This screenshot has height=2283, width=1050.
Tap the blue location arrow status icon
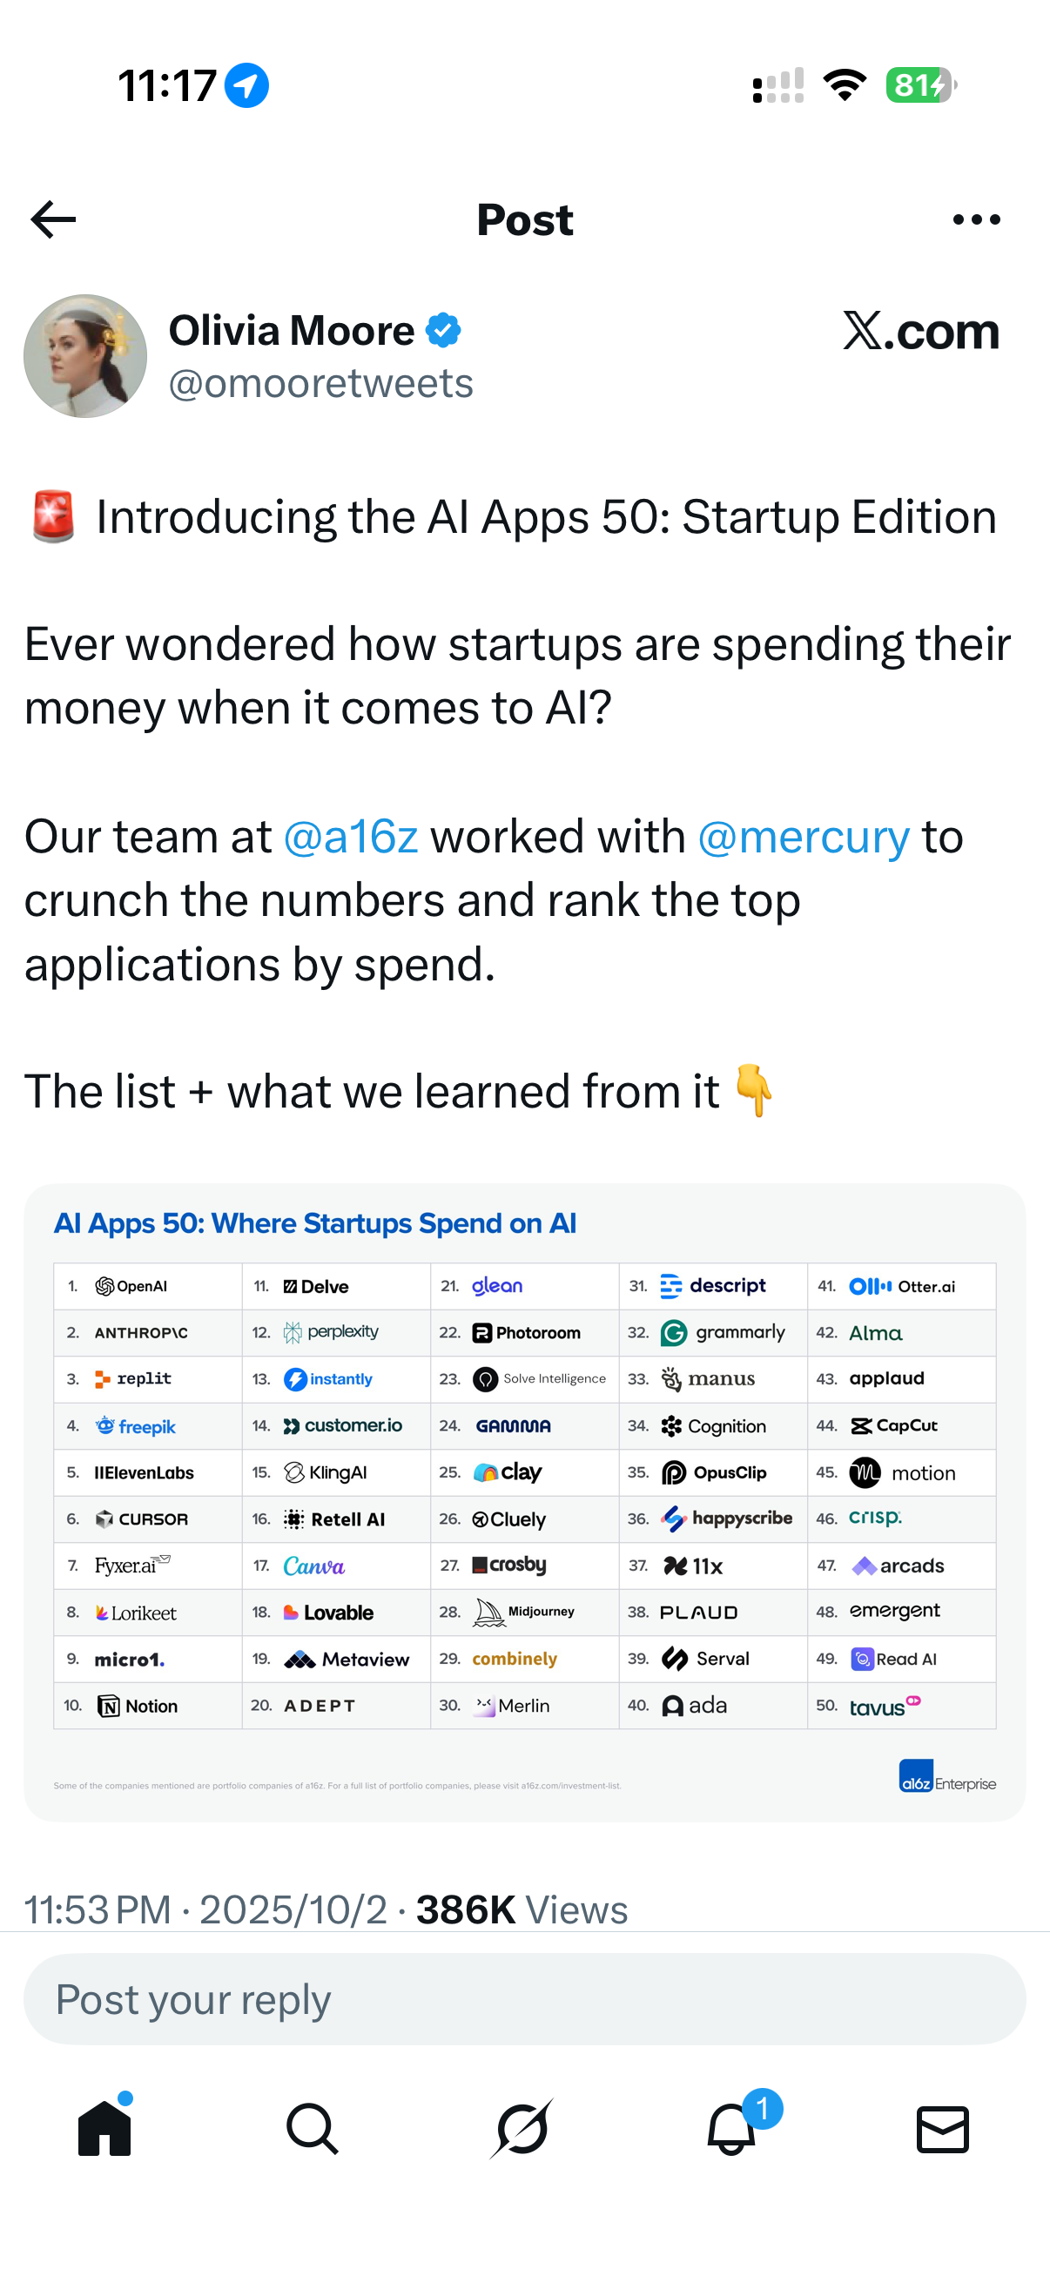click(x=246, y=86)
